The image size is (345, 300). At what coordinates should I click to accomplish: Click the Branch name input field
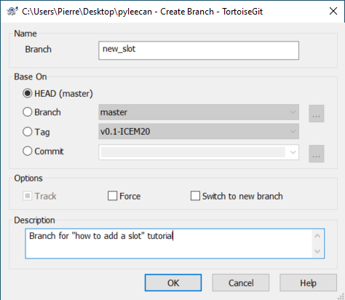tap(199, 50)
